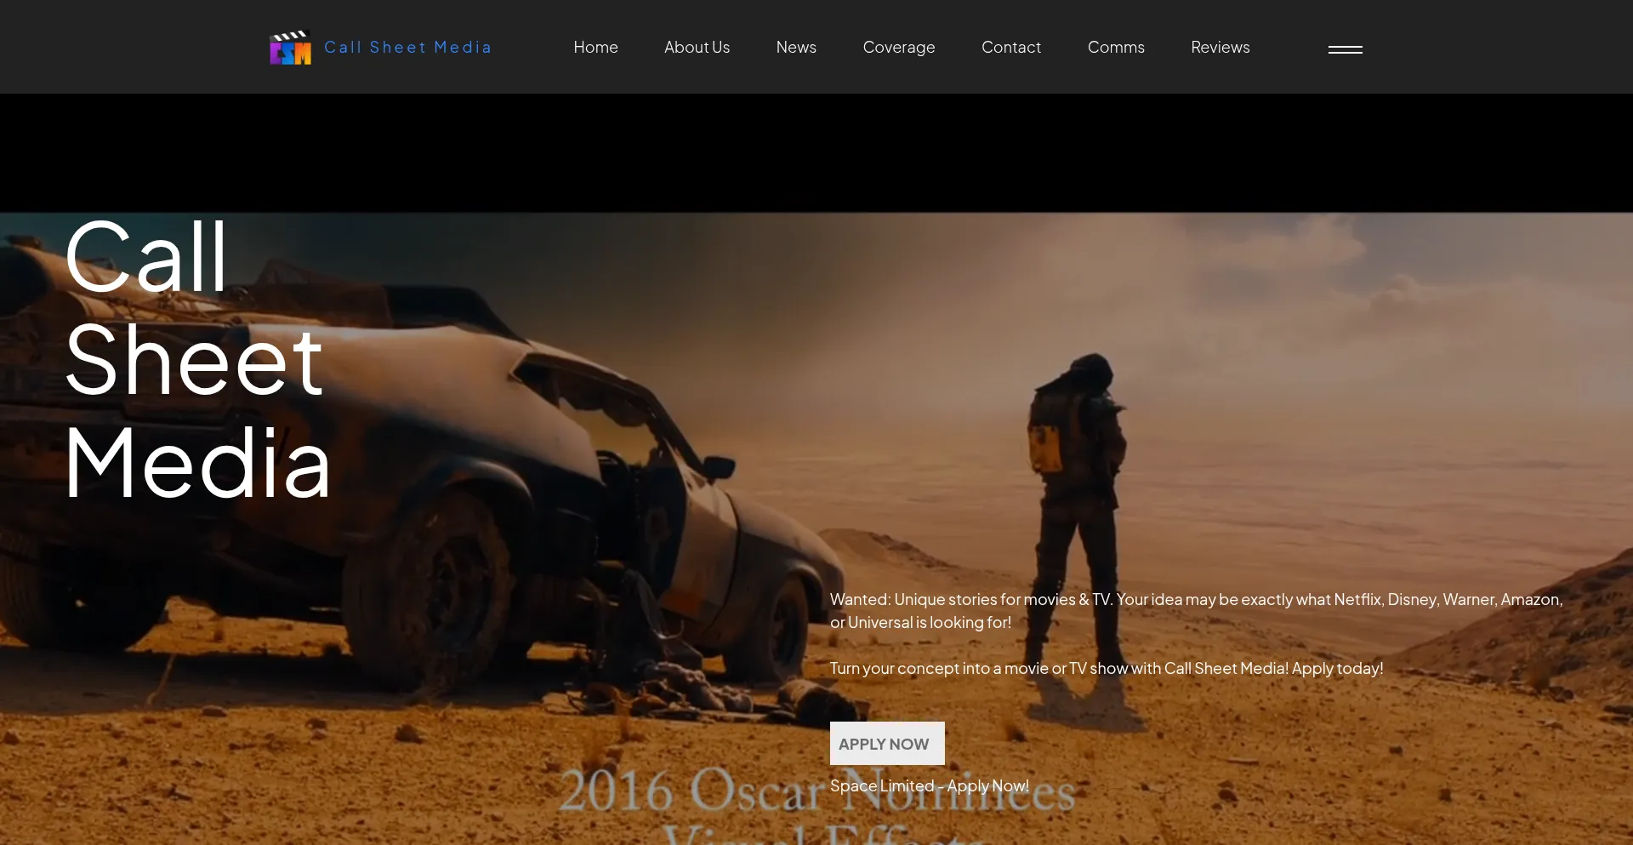Click the Comms navigation link
The width and height of the screenshot is (1633, 845).
[x=1116, y=48]
